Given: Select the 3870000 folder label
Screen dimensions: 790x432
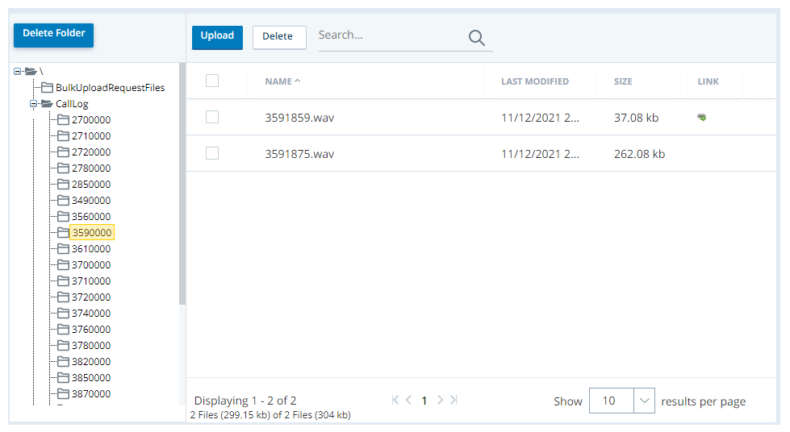Looking at the screenshot, I should (91, 393).
